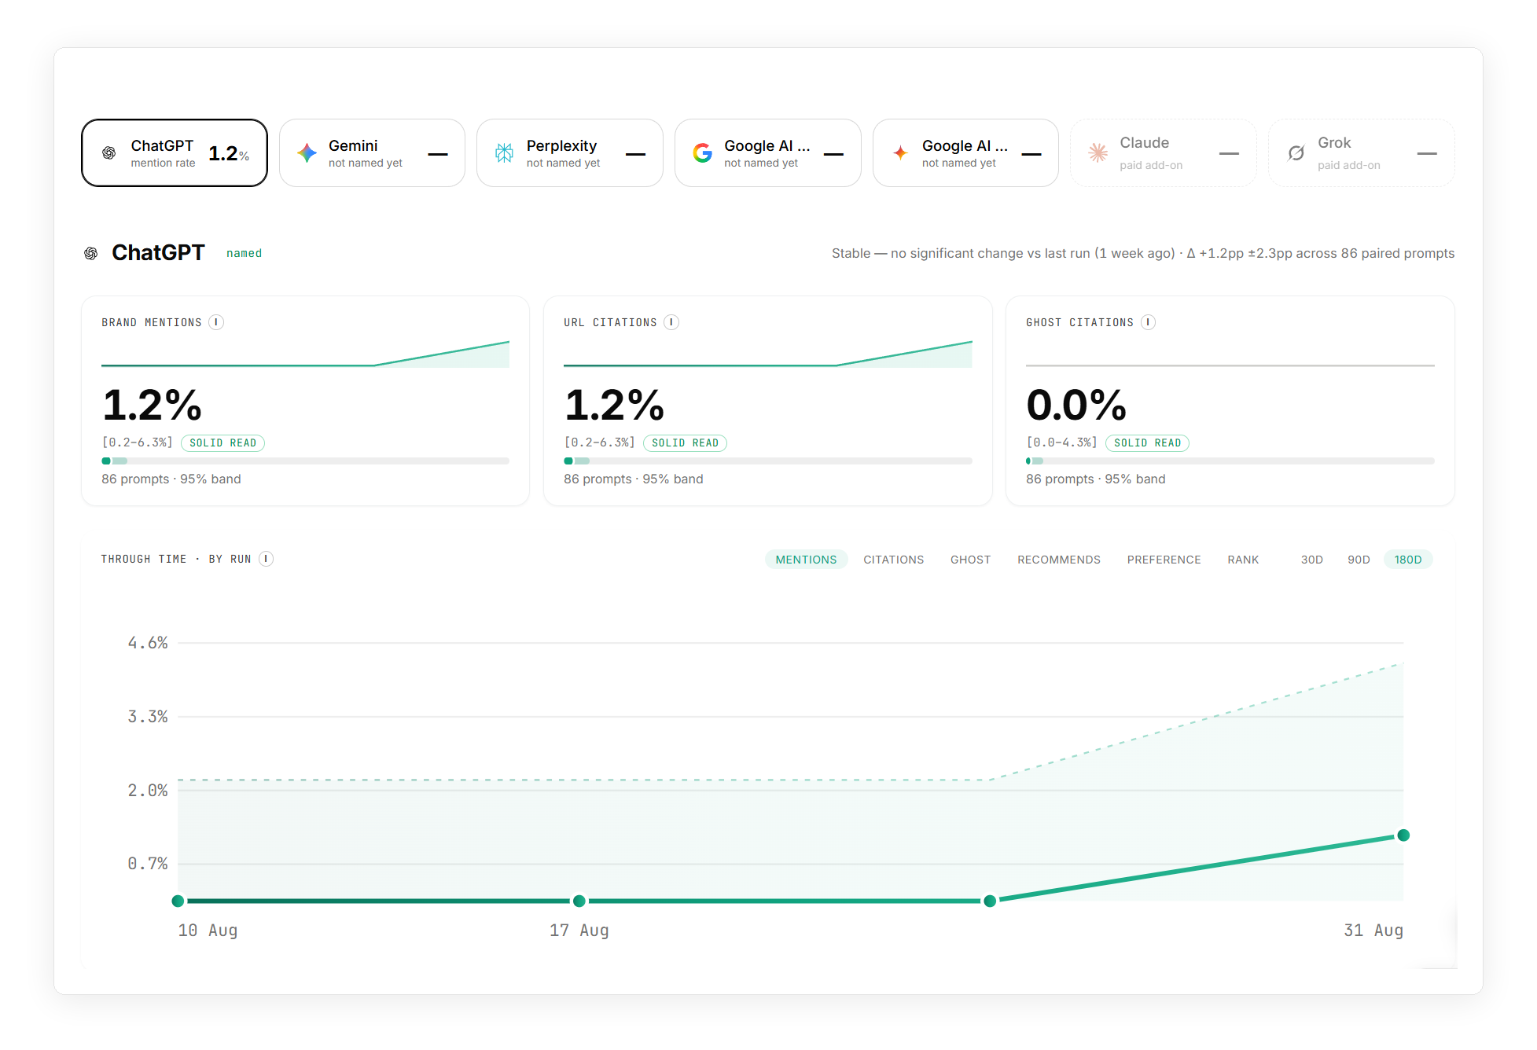Image resolution: width=1537 pixels, height=1050 pixels.
Task: Click the URL Citations confidence band bar
Action: pos(768,461)
